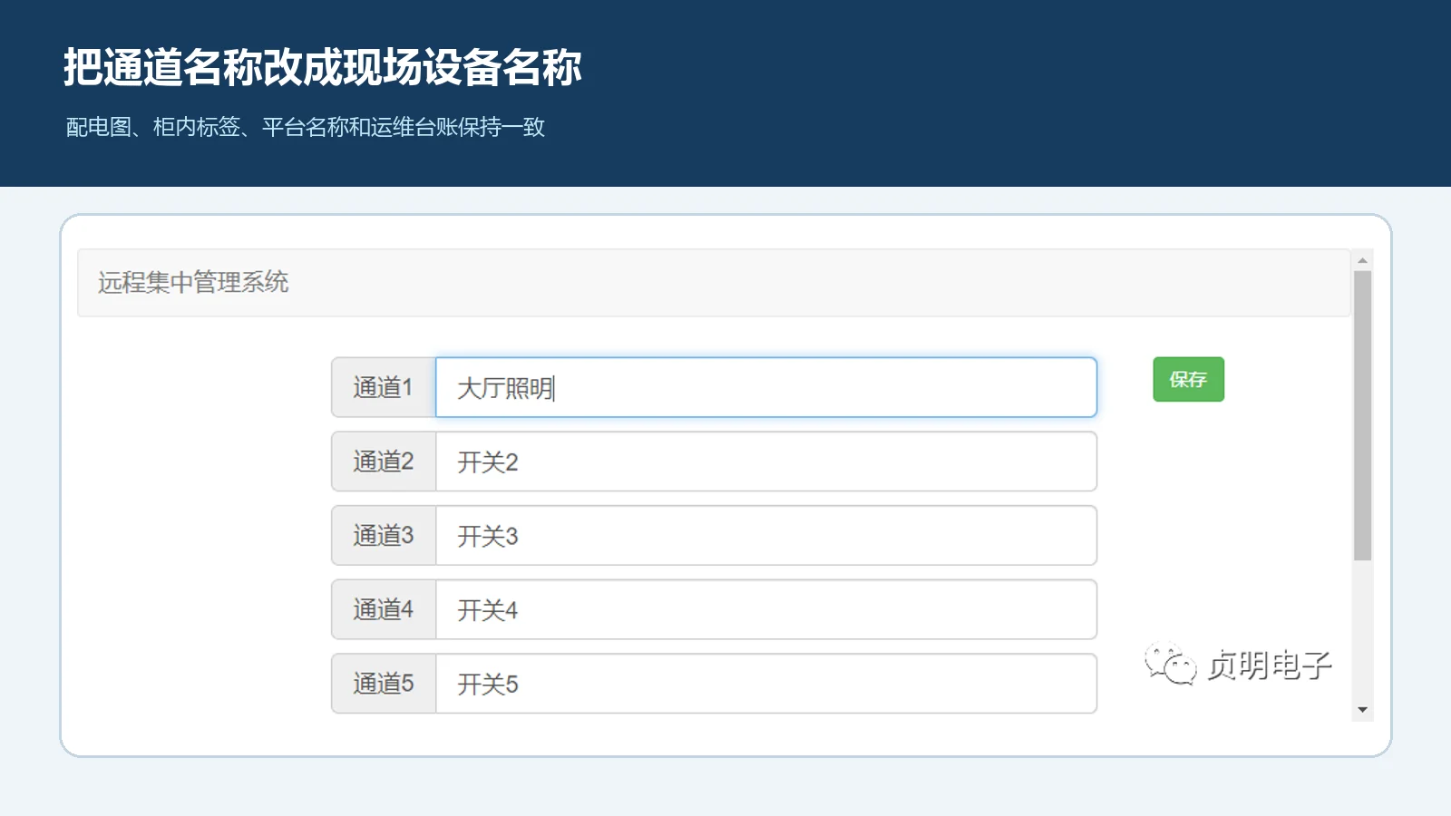Click the 贞明电子 watermark text
The height and width of the screenshot is (816, 1451).
point(1270,665)
